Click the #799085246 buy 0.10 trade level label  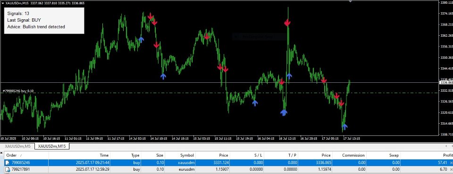pos(18,91)
